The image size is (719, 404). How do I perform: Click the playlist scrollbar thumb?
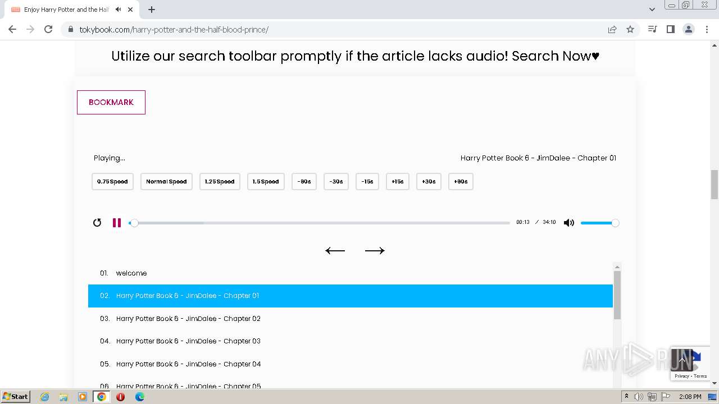pos(617,295)
